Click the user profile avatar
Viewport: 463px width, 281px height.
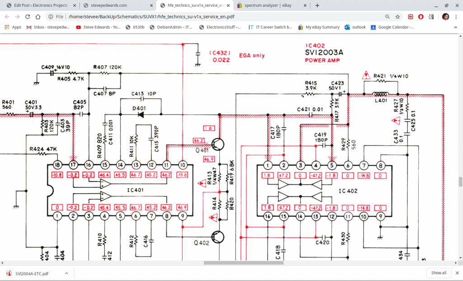point(445,17)
